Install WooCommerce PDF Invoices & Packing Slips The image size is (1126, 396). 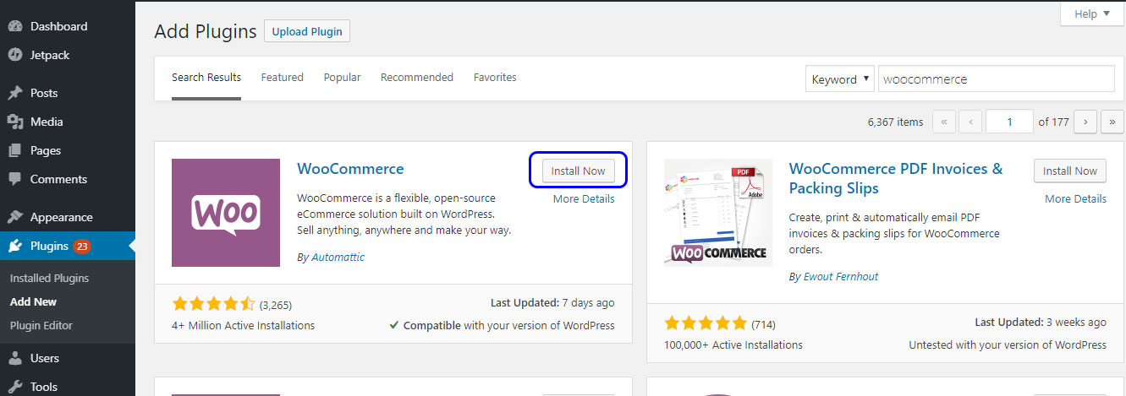pyautogui.click(x=1070, y=171)
